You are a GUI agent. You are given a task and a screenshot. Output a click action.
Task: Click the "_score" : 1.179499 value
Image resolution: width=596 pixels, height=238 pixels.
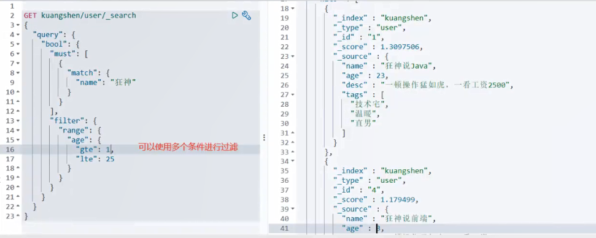(x=397, y=199)
